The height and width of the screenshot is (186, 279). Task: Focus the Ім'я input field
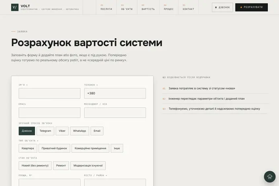point(49,93)
